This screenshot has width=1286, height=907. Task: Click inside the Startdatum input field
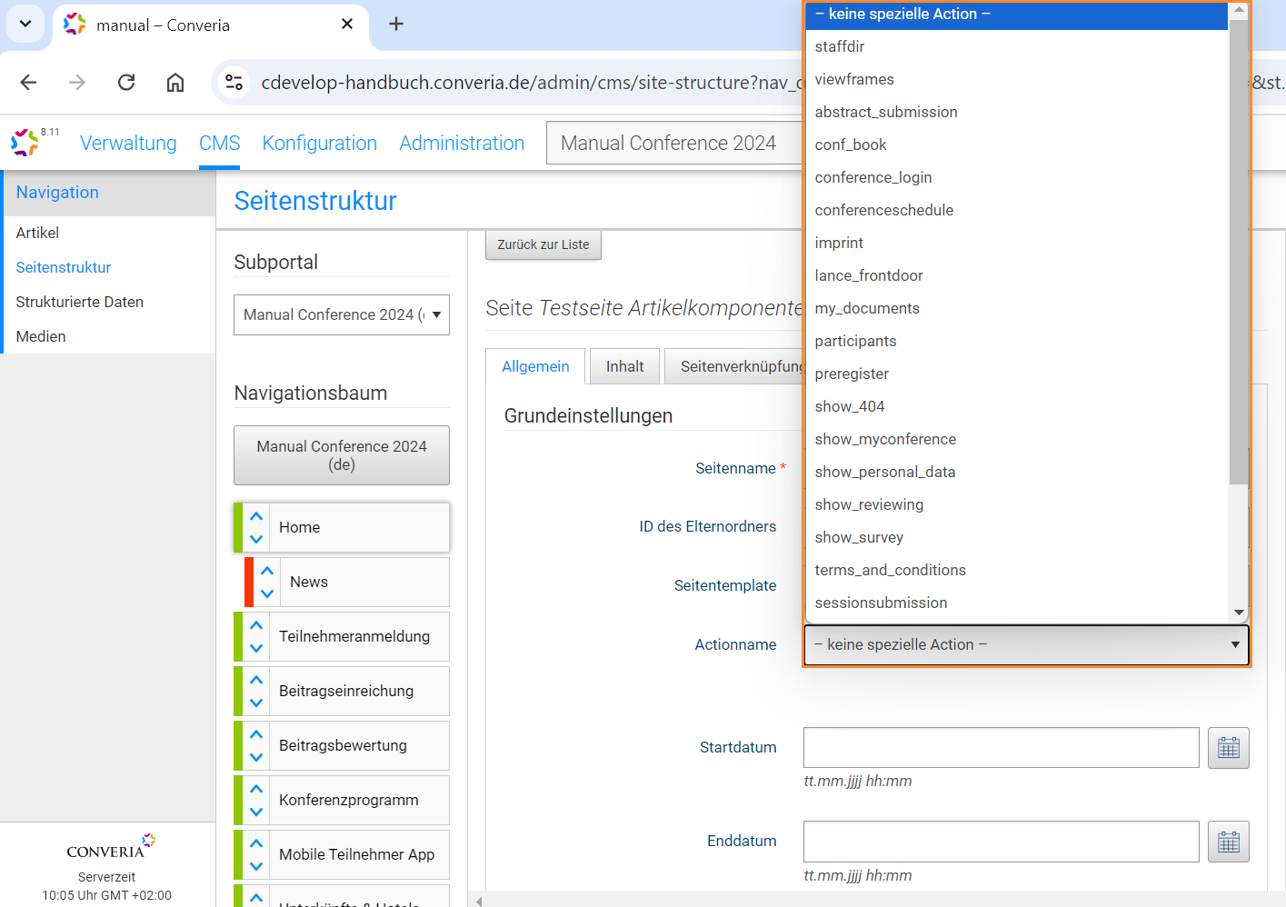coord(1000,747)
